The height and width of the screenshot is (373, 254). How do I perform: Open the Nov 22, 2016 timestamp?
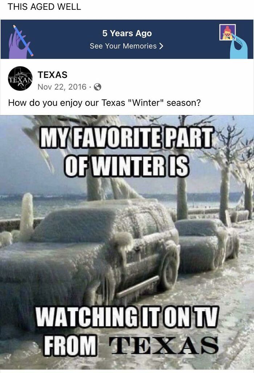click(x=62, y=87)
